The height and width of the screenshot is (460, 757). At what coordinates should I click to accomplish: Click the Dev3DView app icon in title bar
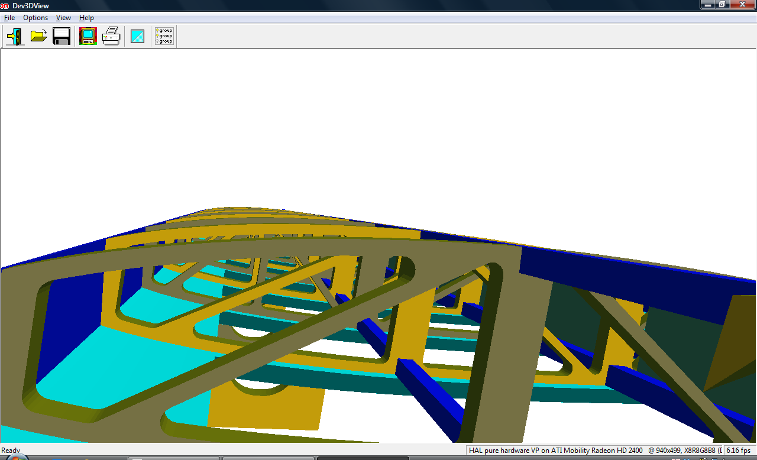pos(5,5)
